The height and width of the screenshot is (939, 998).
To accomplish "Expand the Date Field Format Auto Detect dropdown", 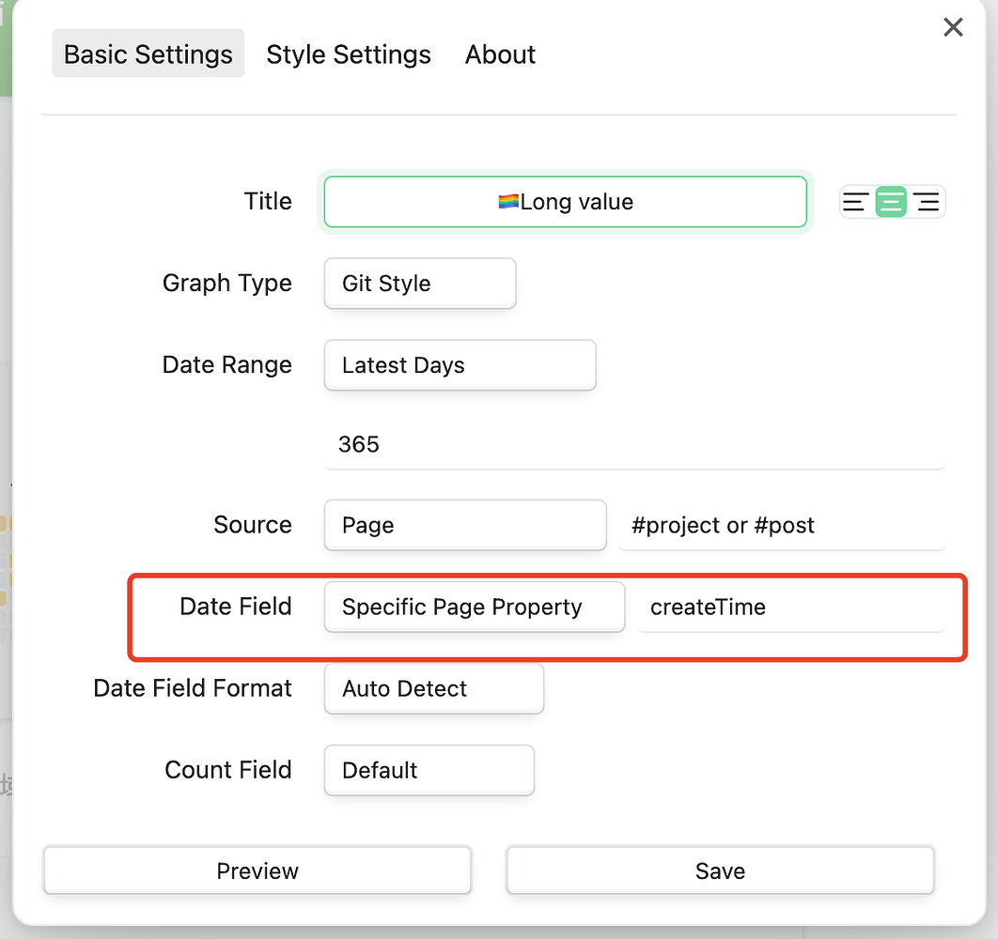I will click(x=433, y=688).
